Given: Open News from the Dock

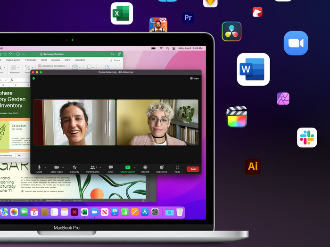Looking at the screenshot, I should point(105,212).
